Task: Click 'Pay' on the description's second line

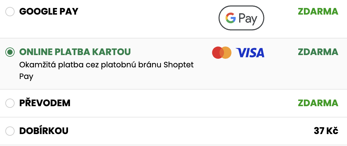Action: click(x=27, y=76)
